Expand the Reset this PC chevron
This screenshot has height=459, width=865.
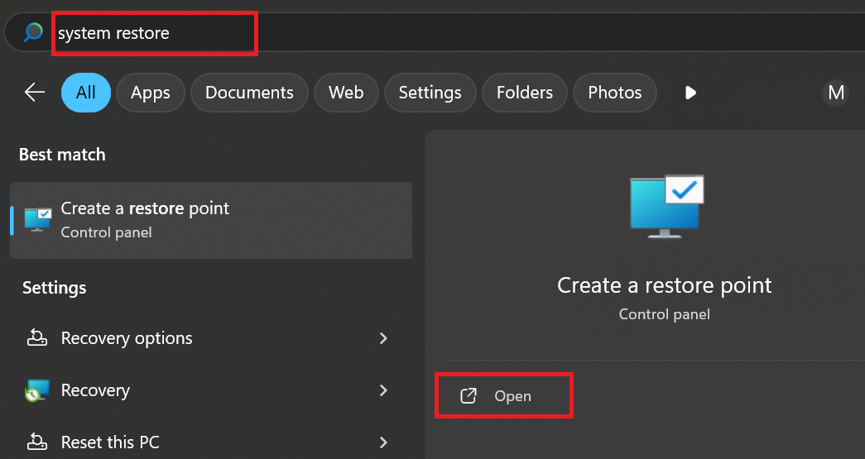point(383,441)
